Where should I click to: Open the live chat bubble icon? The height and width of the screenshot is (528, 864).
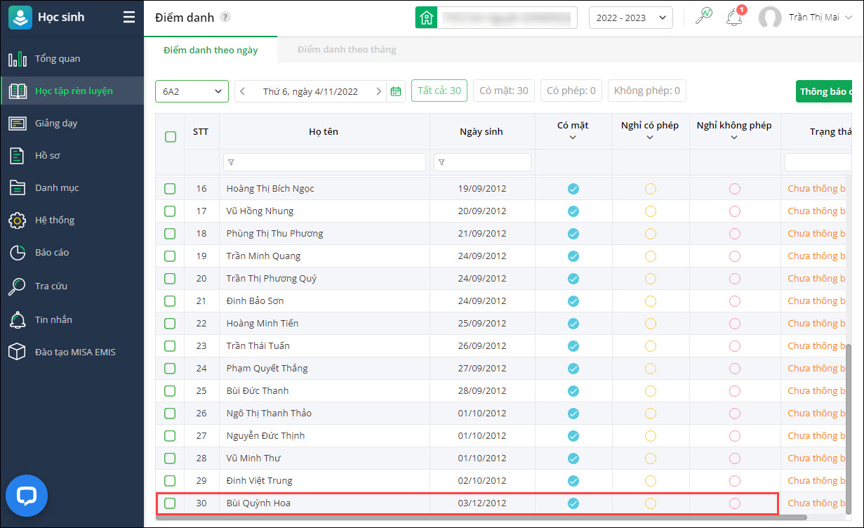pos(27,496)
